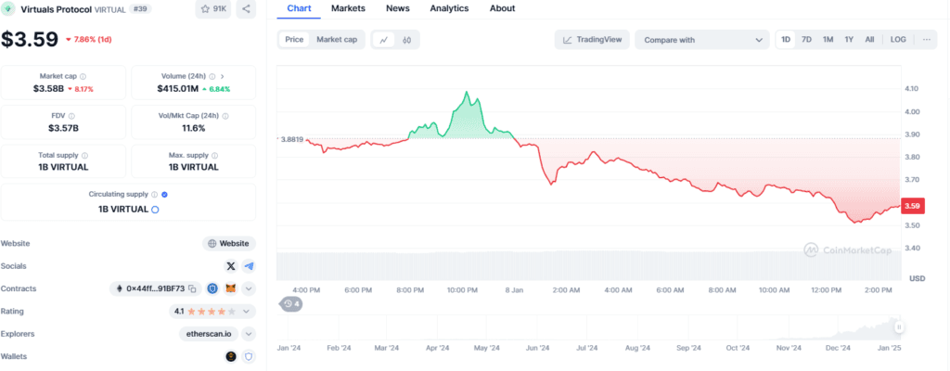This screenshot has width=950, height=371.
Task: Switch to the About tab
Action: pyautogui.click(x=502, y=8)
